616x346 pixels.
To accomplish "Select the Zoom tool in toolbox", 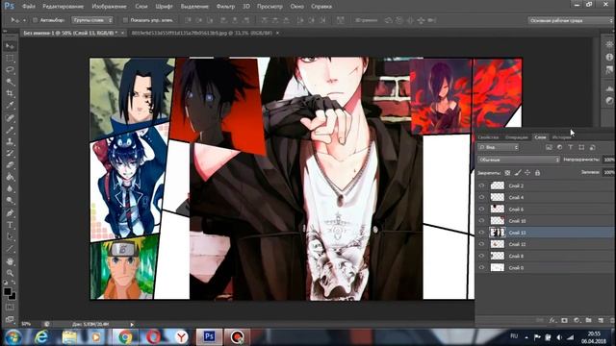I will pos(10,273).
